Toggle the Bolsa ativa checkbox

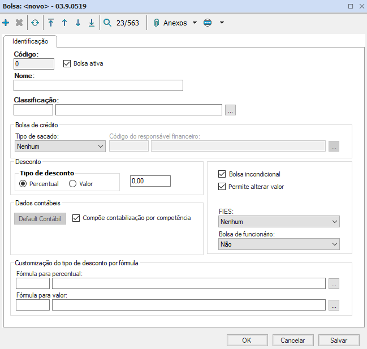(67, 63)
